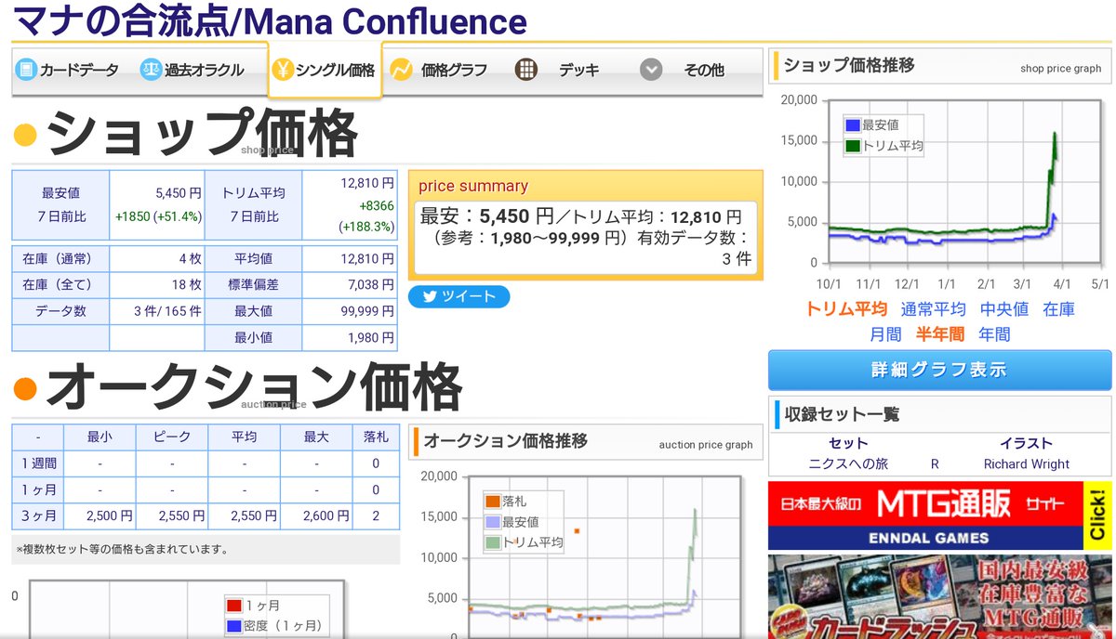The width and height of the screenshot is (1116, 639).
Task: Click the 収録セット一覧 section header
Action: [843, 414]
